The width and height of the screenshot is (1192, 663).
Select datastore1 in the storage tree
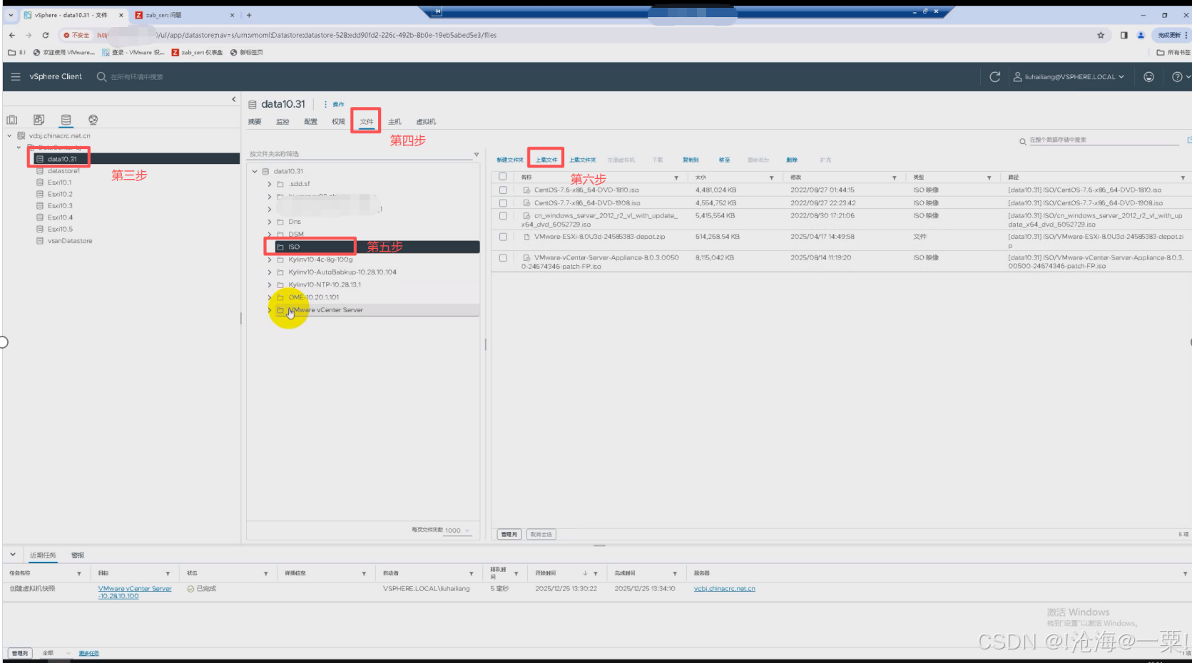click(63, 171)
